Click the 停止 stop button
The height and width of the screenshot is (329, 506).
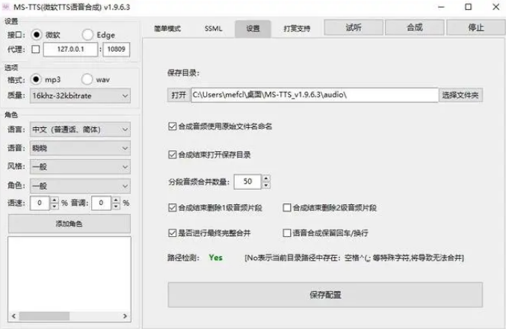pos(476,28)
